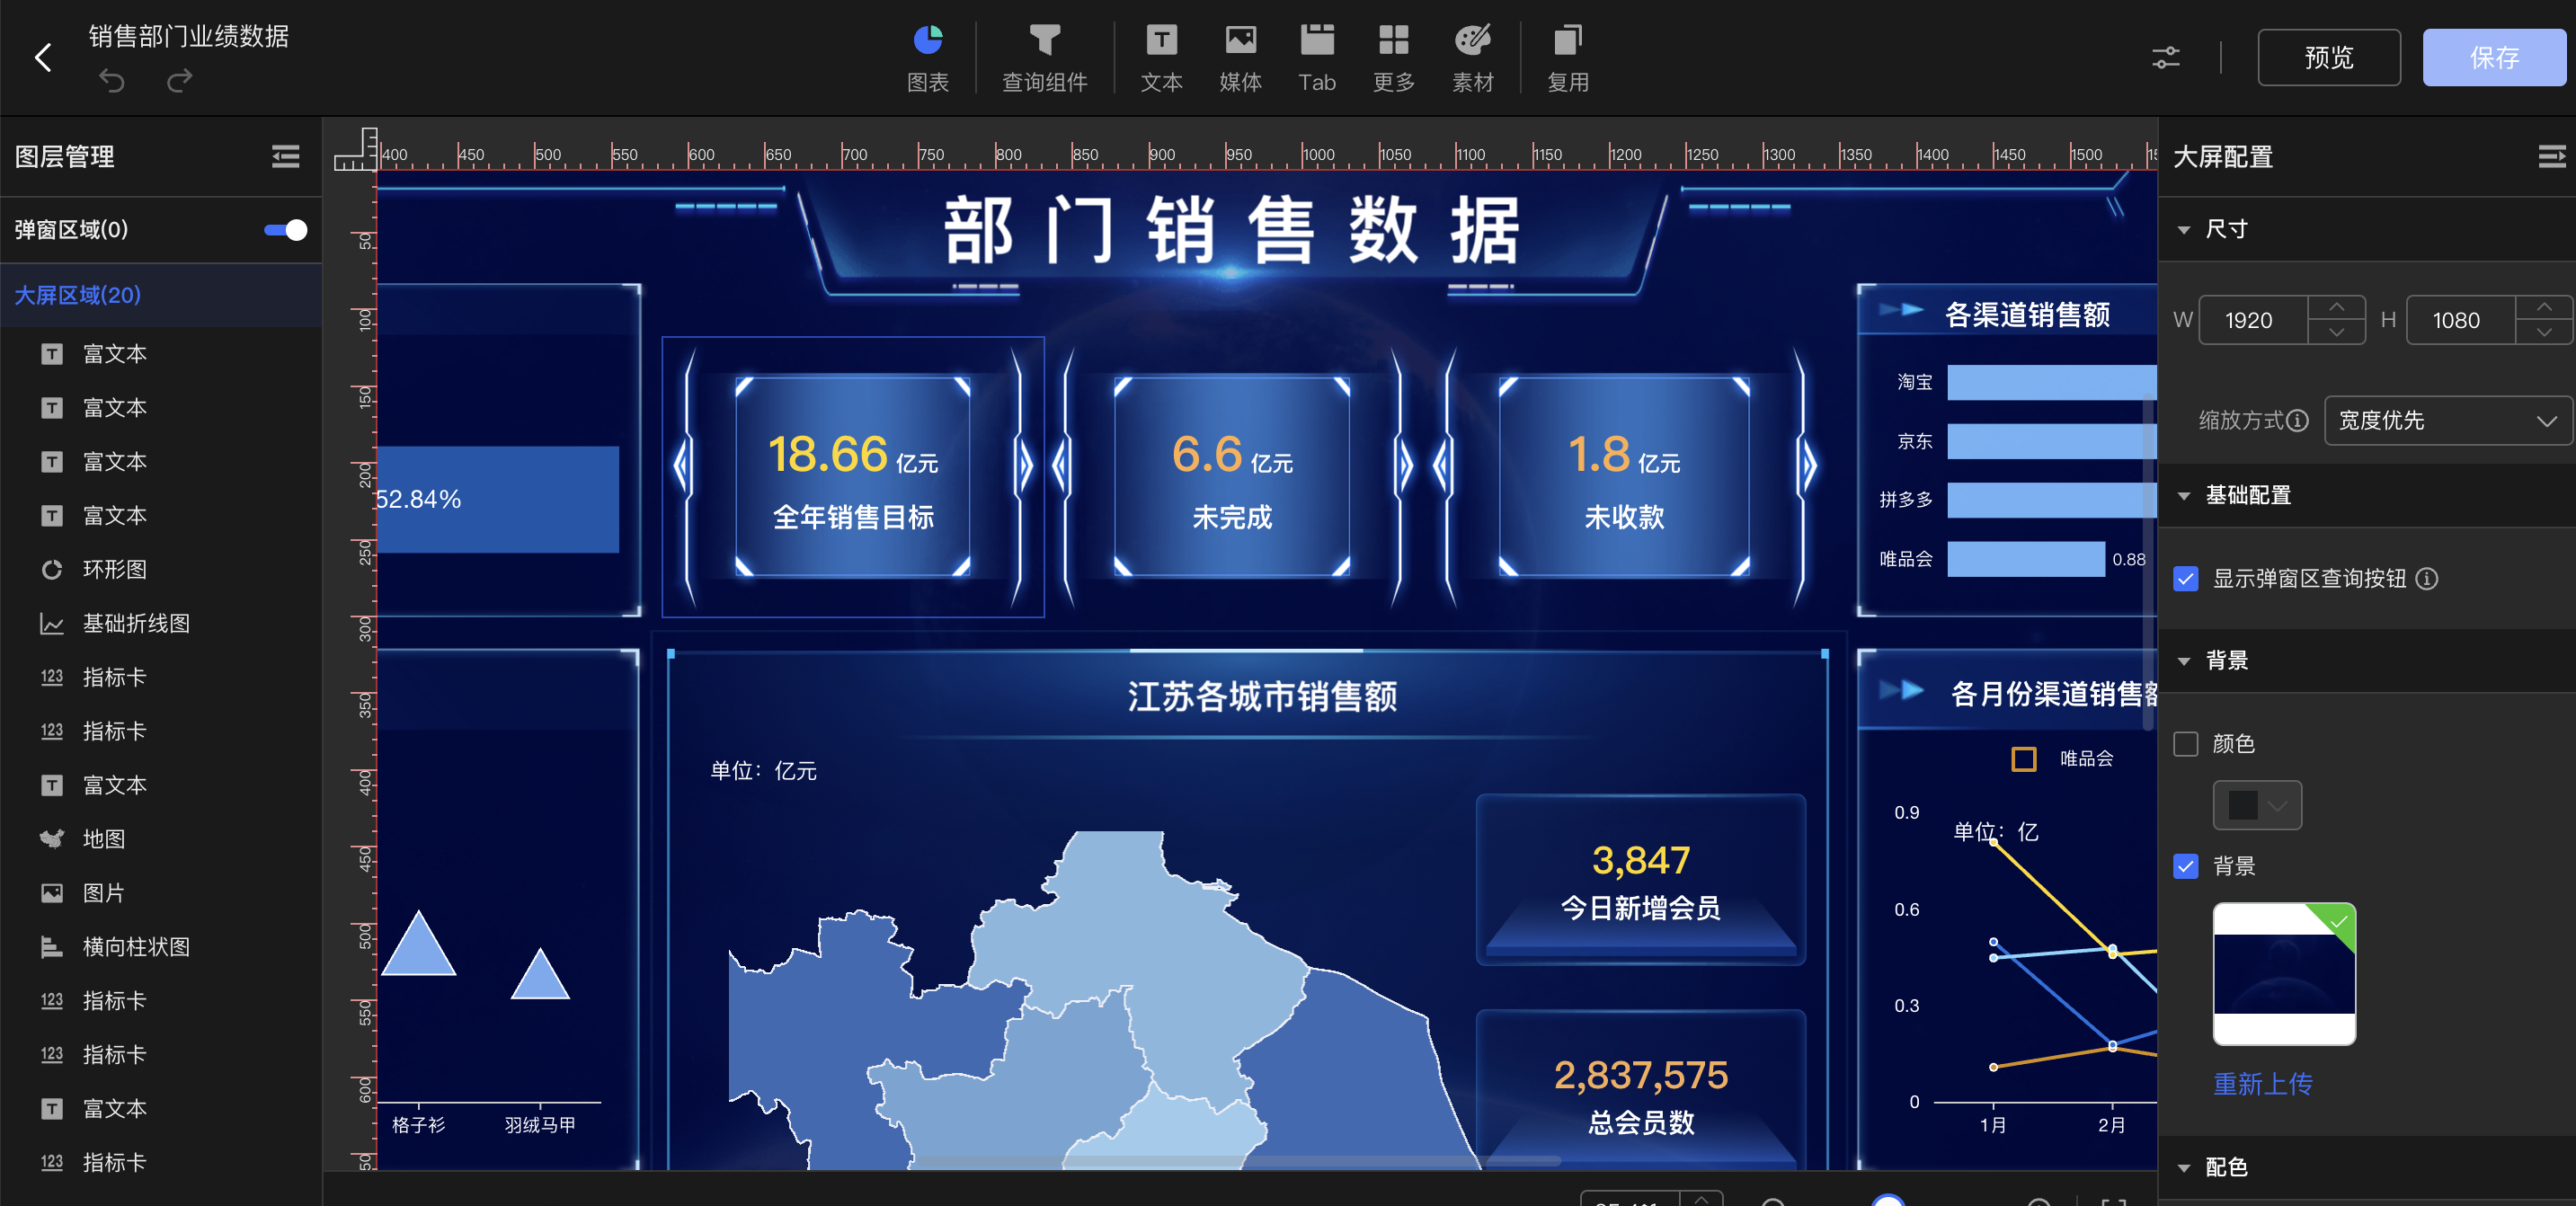Click the 部门销售数据 title text
Screen dimensions: 2576x1206
click(1232, 230)
